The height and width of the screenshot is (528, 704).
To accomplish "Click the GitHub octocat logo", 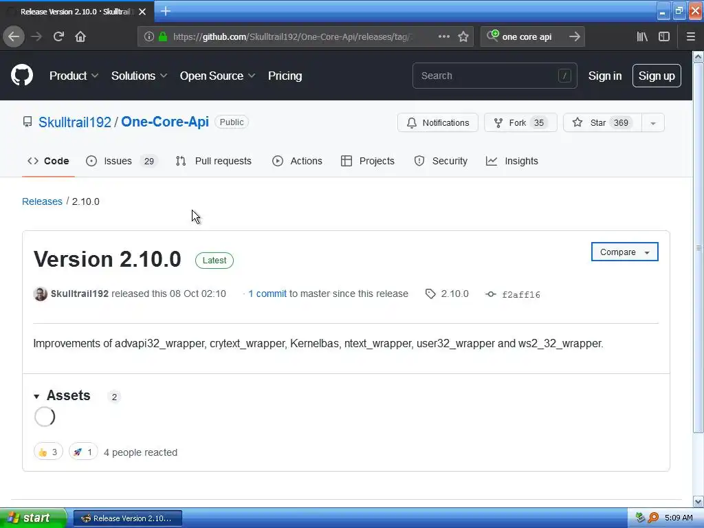I will (22, 76).
